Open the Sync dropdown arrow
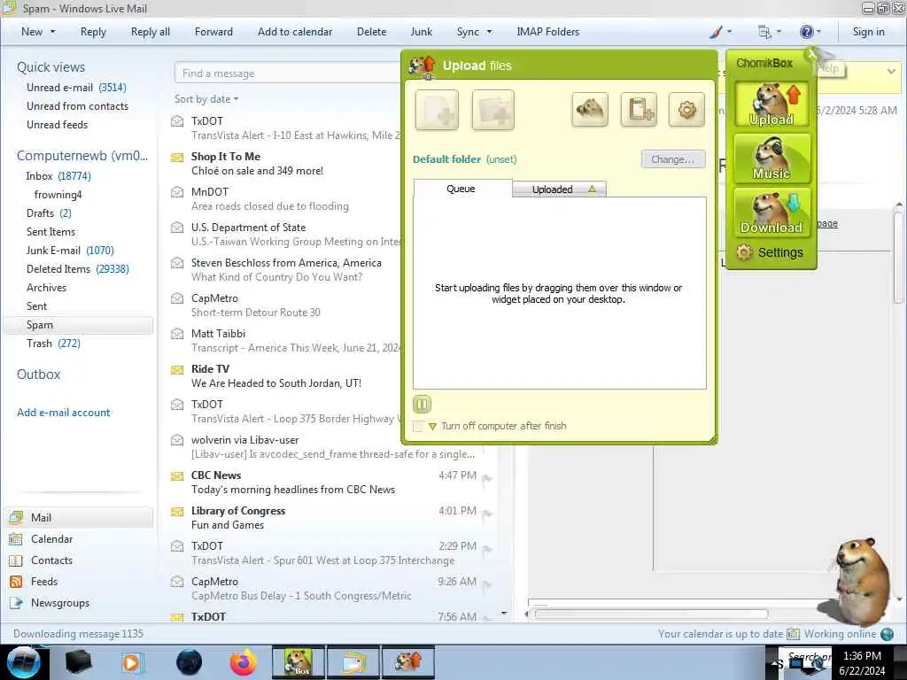The width and height of the screenshot is (907, 680). click(489, 32)
